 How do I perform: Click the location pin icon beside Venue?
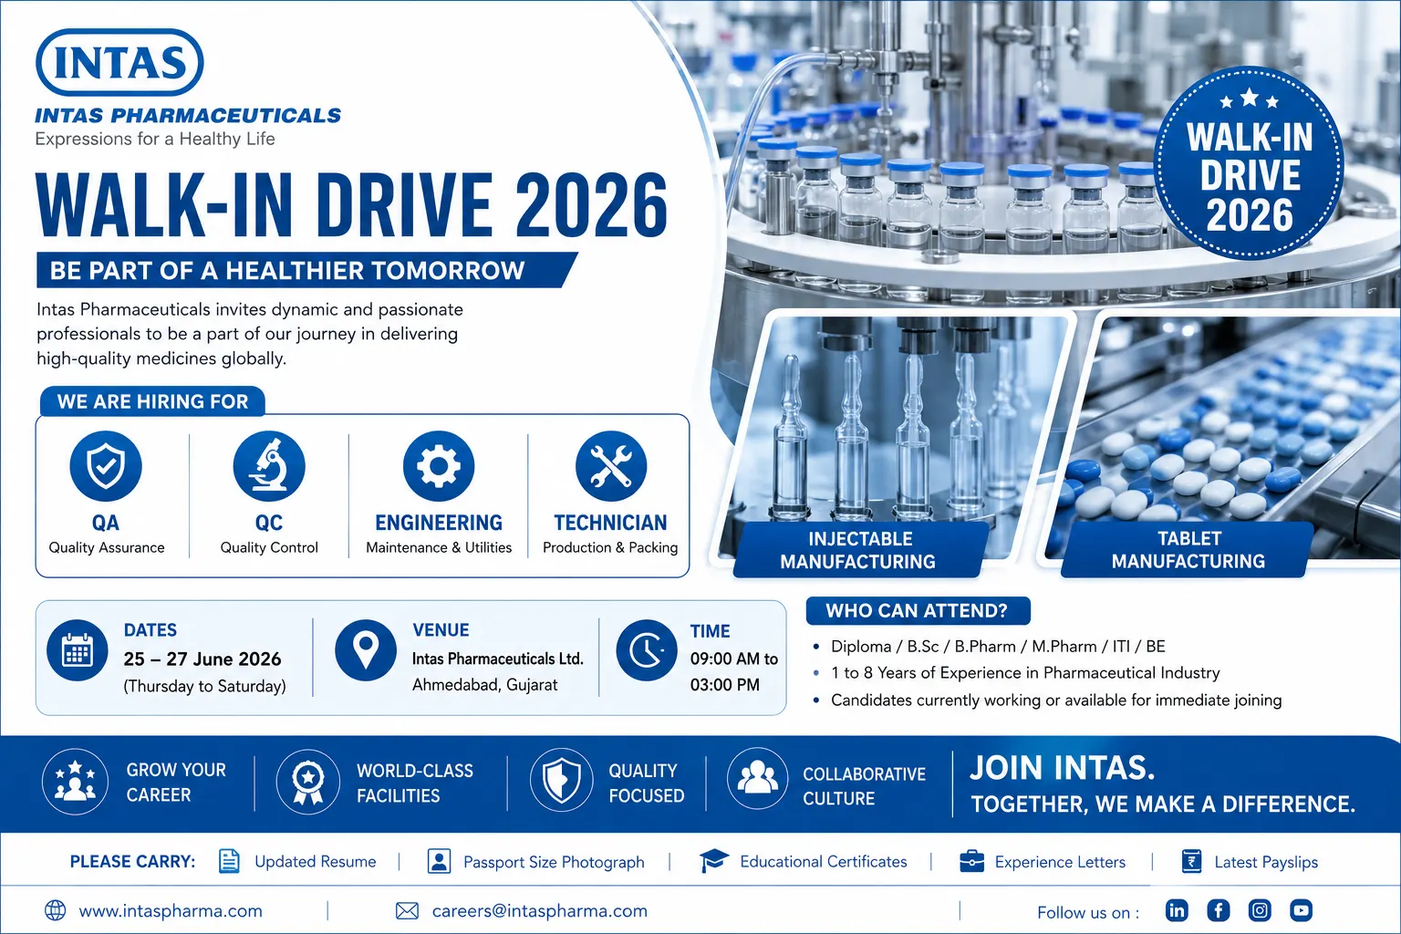366,650
